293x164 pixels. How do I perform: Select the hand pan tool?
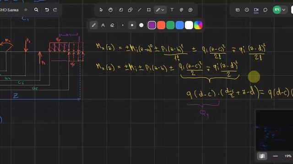pos(111,10)
